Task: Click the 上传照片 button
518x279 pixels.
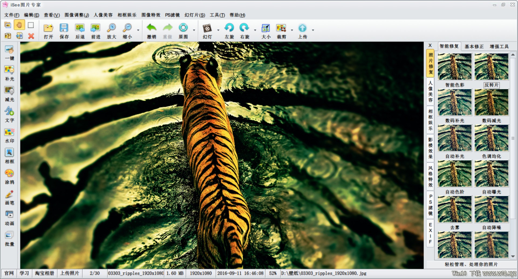Action: [70, 273]
